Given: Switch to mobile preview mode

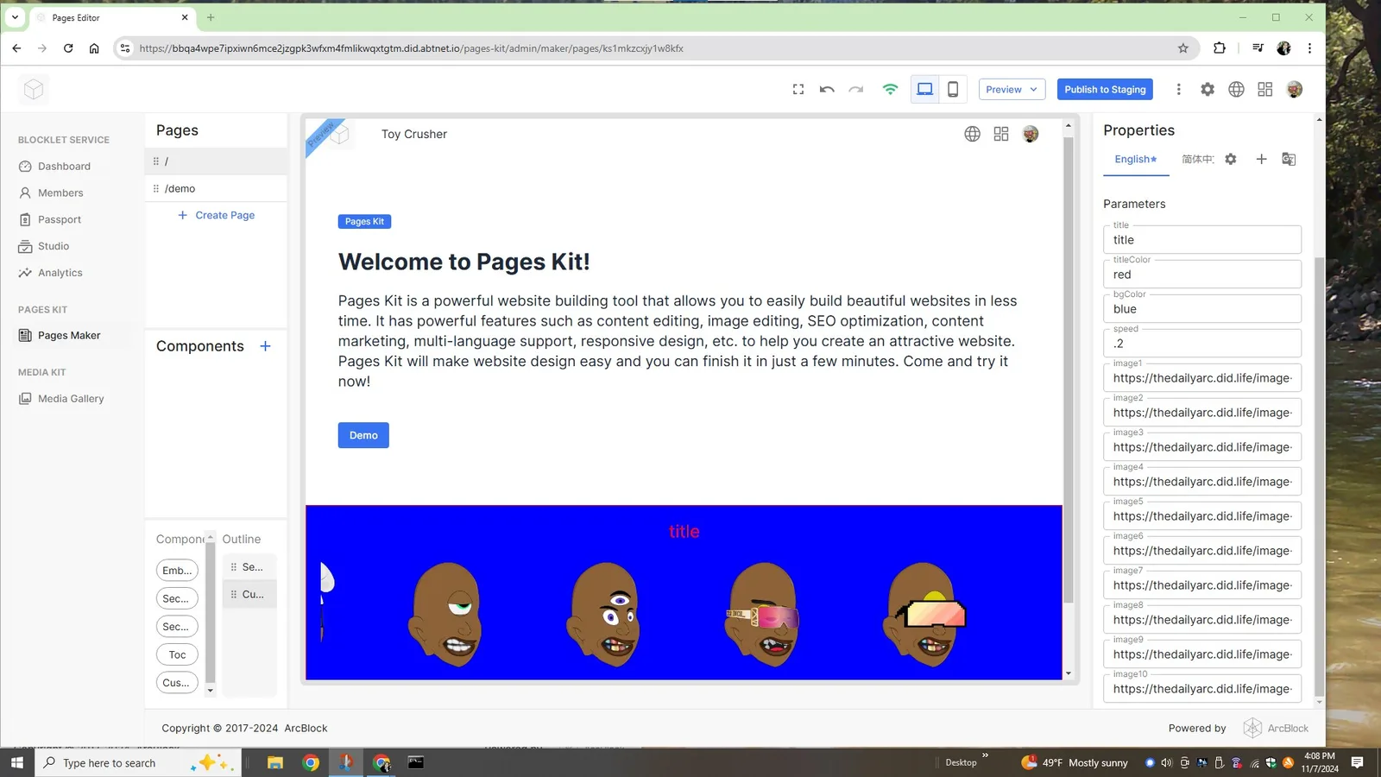Looking at the screenshot, I should (x=953, y=89).
